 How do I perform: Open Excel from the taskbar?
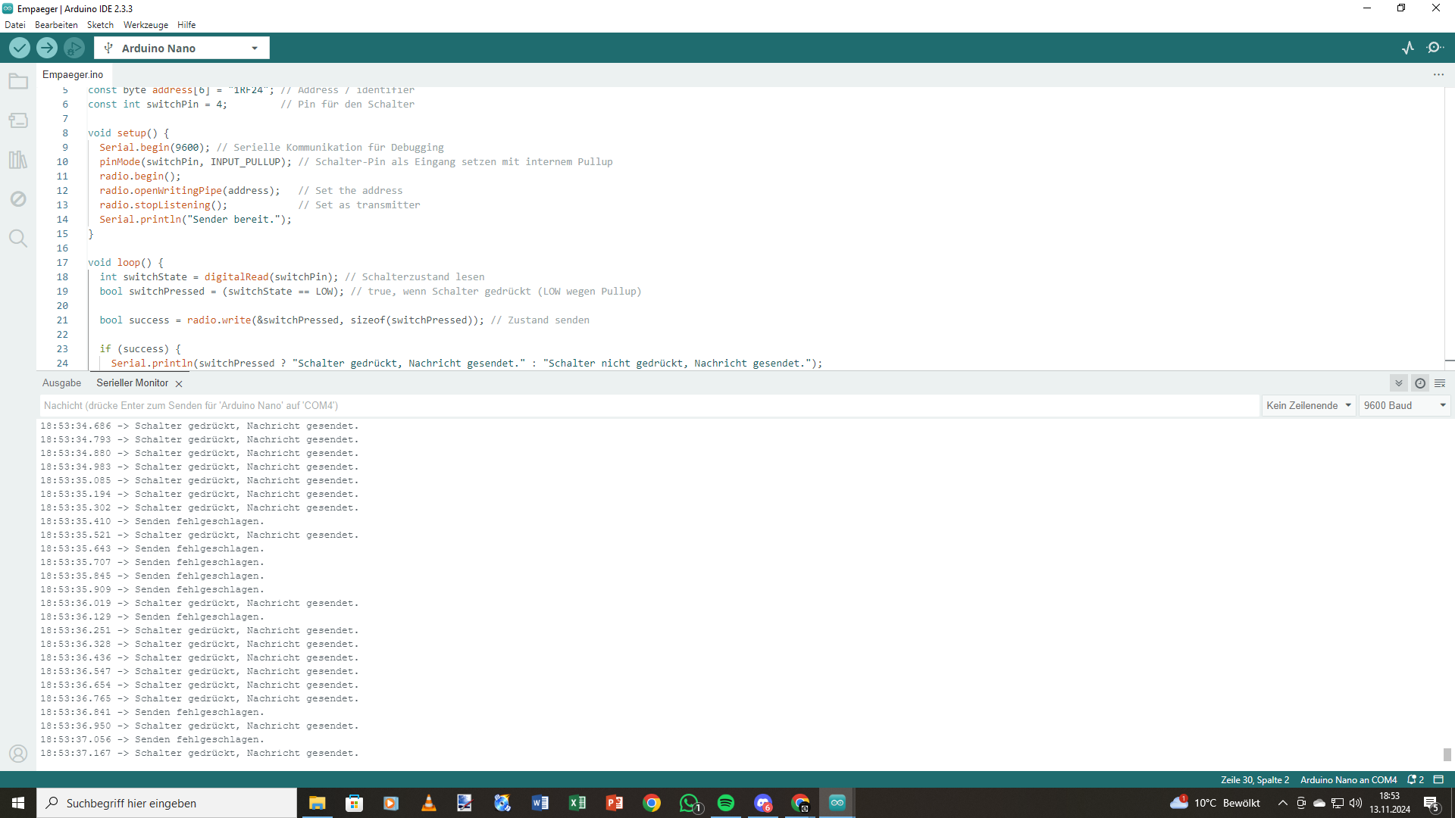(x=577, y=803)
